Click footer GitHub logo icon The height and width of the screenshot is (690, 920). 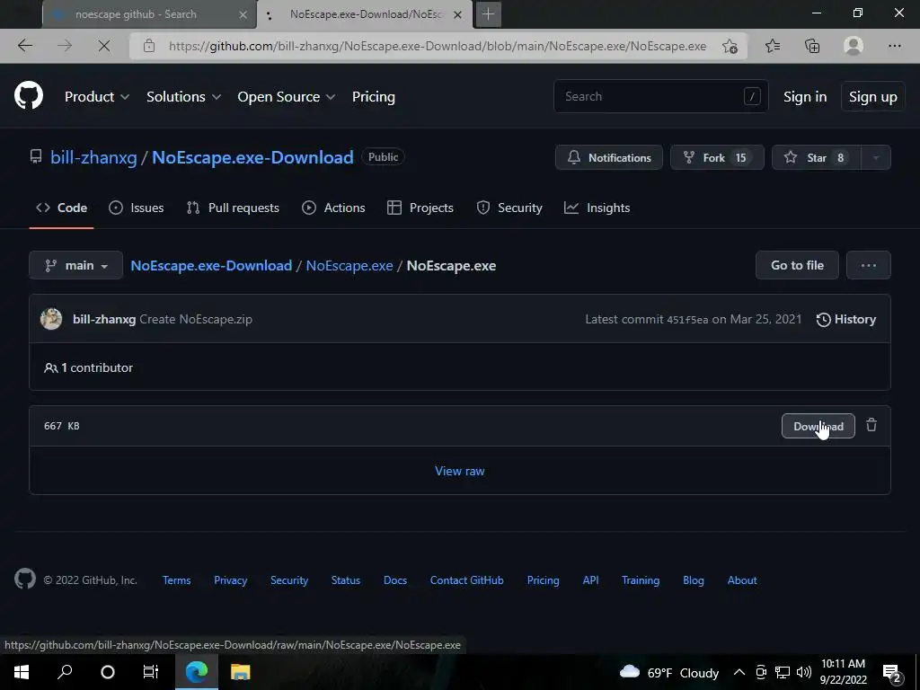tap(25, 579)
